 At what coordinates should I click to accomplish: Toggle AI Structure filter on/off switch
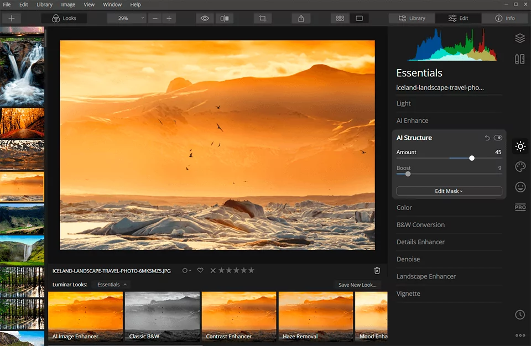pyautogui.click(x=498, y=138)
